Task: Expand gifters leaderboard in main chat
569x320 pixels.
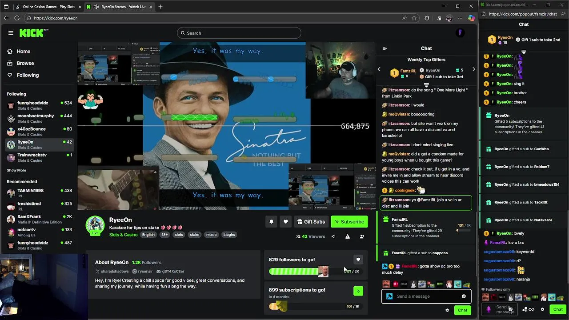Action: point(426,85)
